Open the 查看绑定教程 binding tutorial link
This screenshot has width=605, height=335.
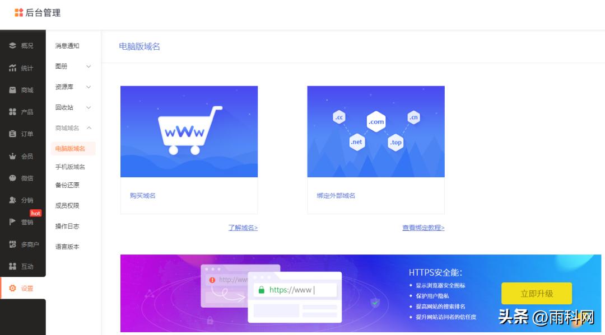pyautogui.click(x=422, y=227)
